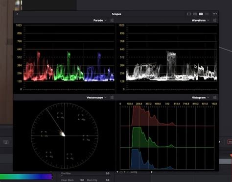Click the blue channel in Parade
This screenshot has width=232, height=182.
click(x=99, y=67)
